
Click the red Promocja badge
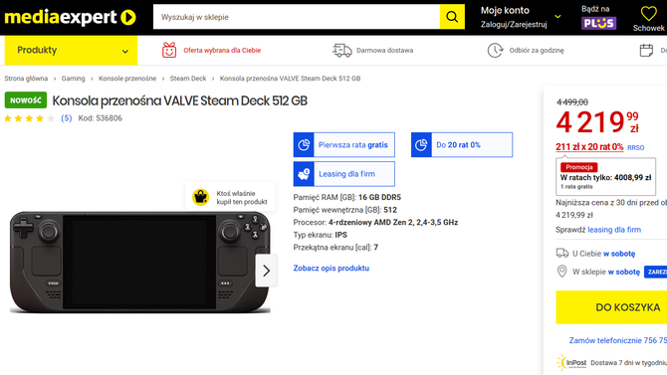pos(579,167)
